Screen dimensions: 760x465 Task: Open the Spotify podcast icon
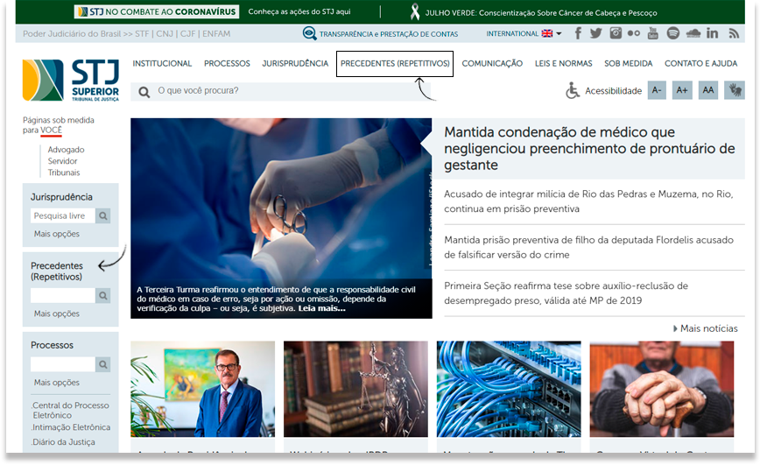(x=672, y=33)
